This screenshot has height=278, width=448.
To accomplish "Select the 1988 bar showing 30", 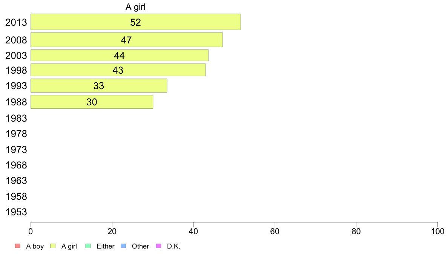I will click(92, 102).
